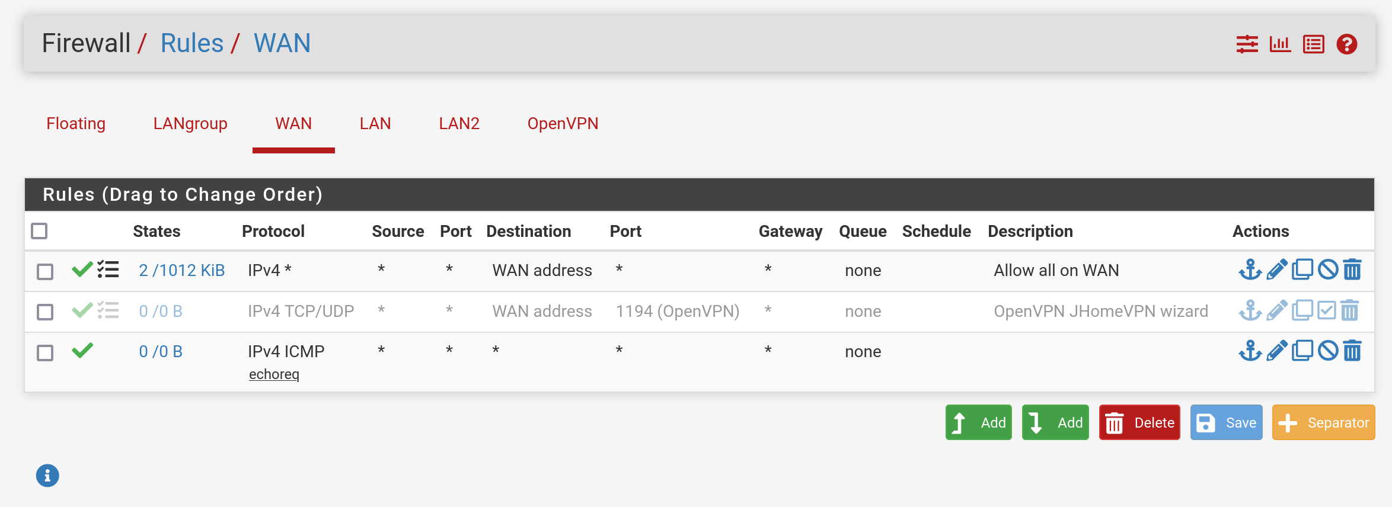Open the help question mark icon
Image resolution: width=1392 pixels, height=507 pixels.
click(x=1347, y=44)
